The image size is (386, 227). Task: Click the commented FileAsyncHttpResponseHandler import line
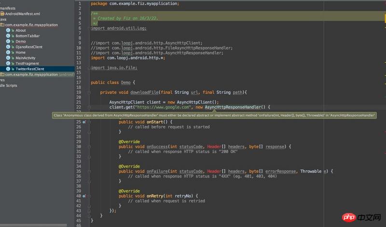point(162,48)
